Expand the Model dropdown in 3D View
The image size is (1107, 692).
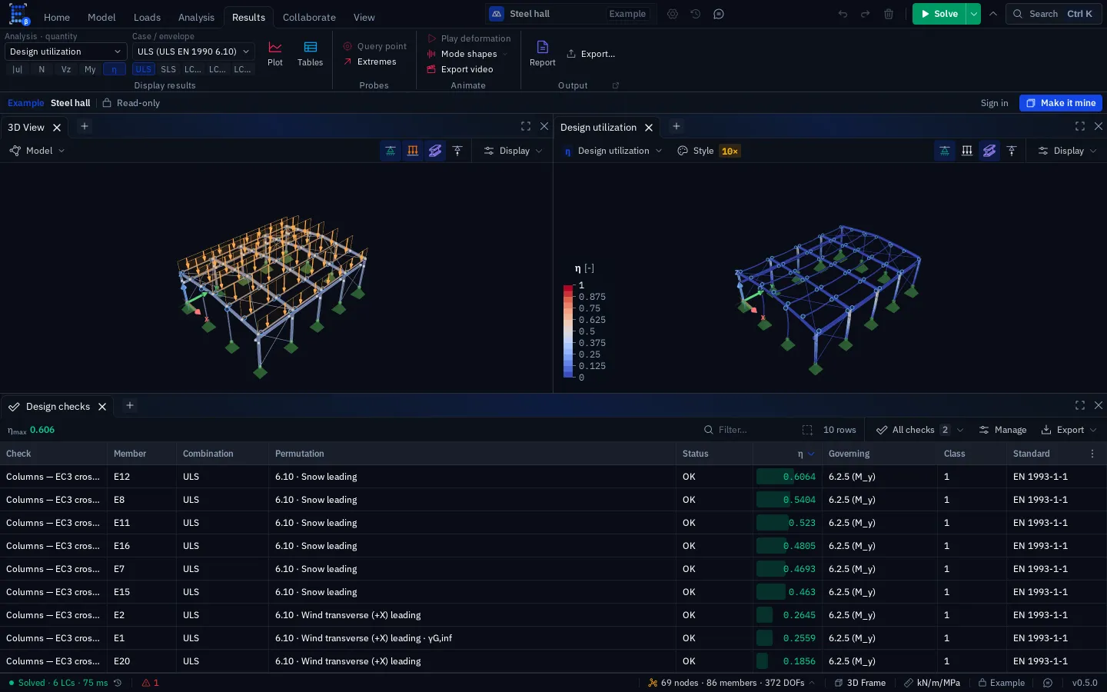(x=37, y=151)
